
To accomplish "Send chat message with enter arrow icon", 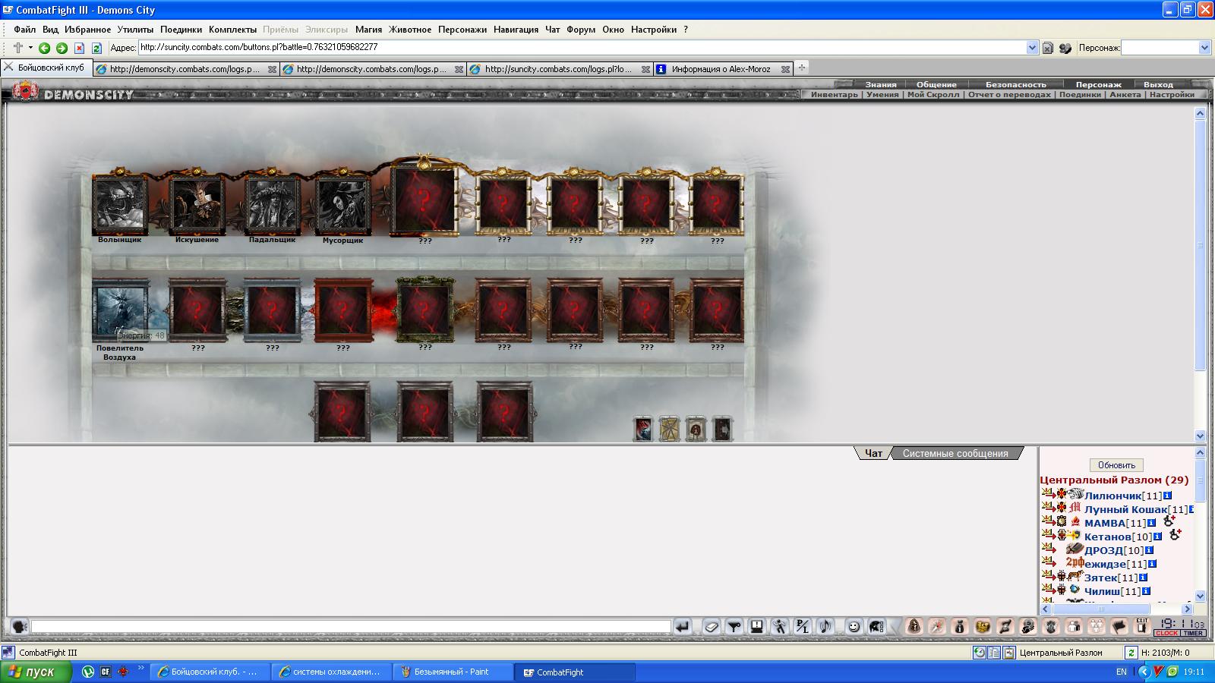I will 683,627.
